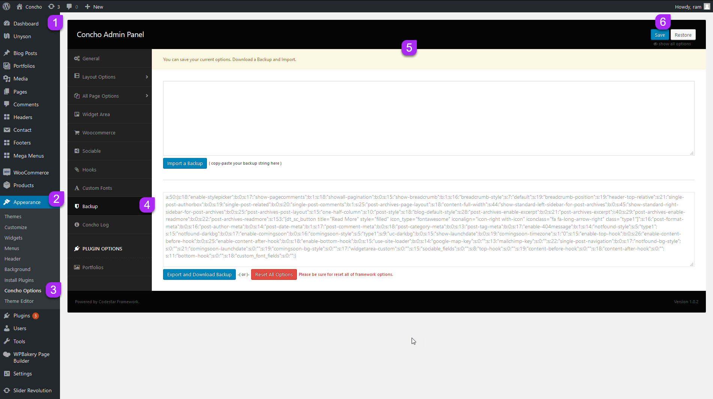This screenshot has width=713, height=399.
Task: Click the Products box icon
Action: (7, 185)
